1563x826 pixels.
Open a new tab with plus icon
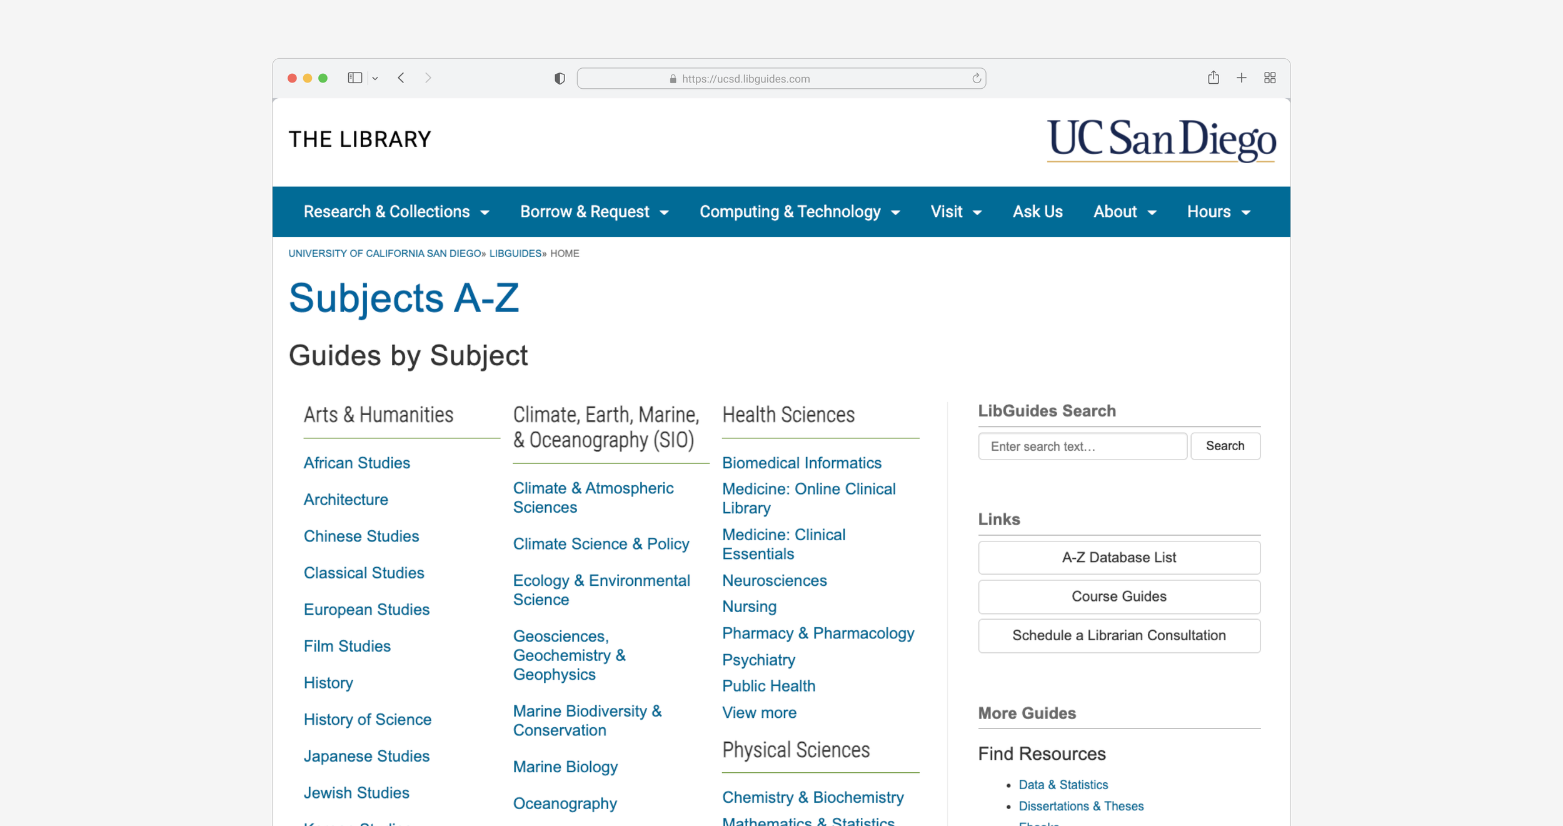point(1242,78)
